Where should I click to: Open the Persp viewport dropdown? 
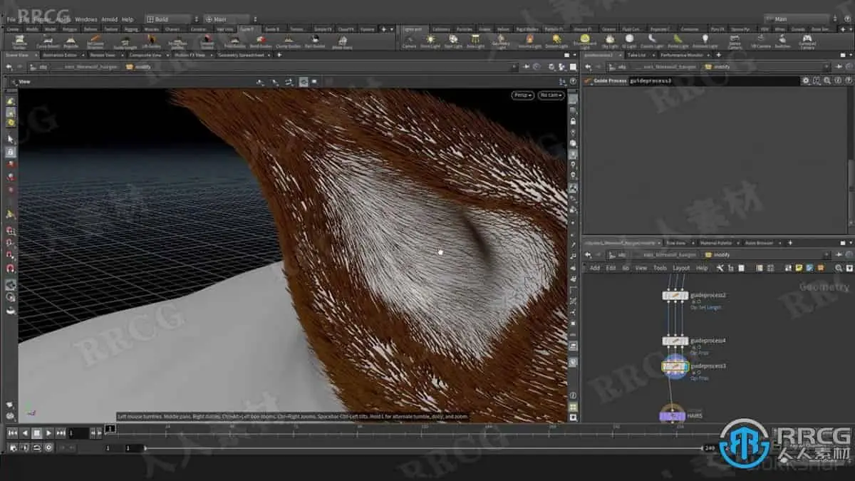pos(522,95)
